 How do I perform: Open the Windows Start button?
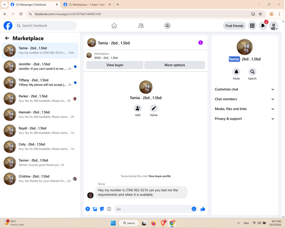[x=113, y=223]
